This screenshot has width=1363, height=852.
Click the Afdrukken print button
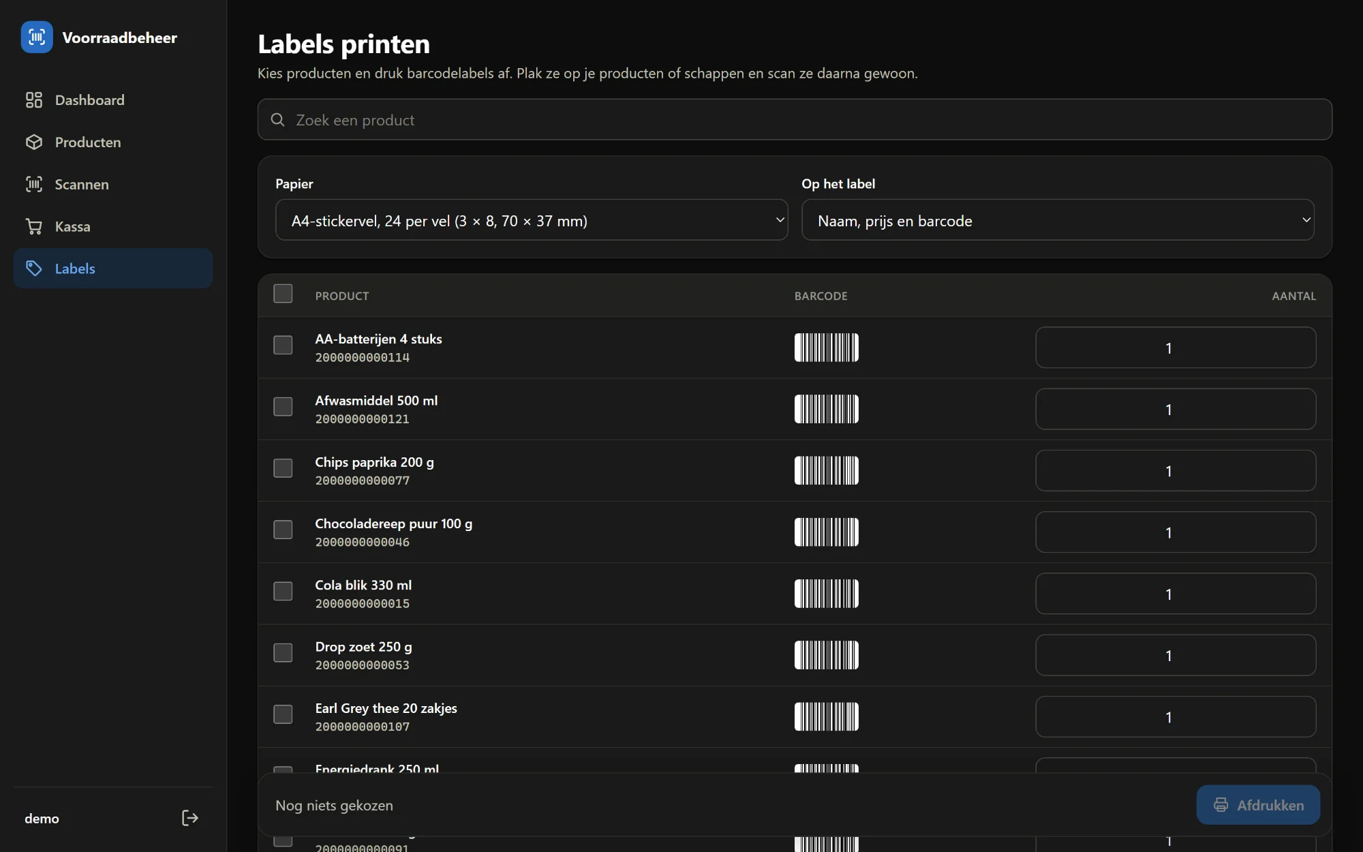(1258, 805)
